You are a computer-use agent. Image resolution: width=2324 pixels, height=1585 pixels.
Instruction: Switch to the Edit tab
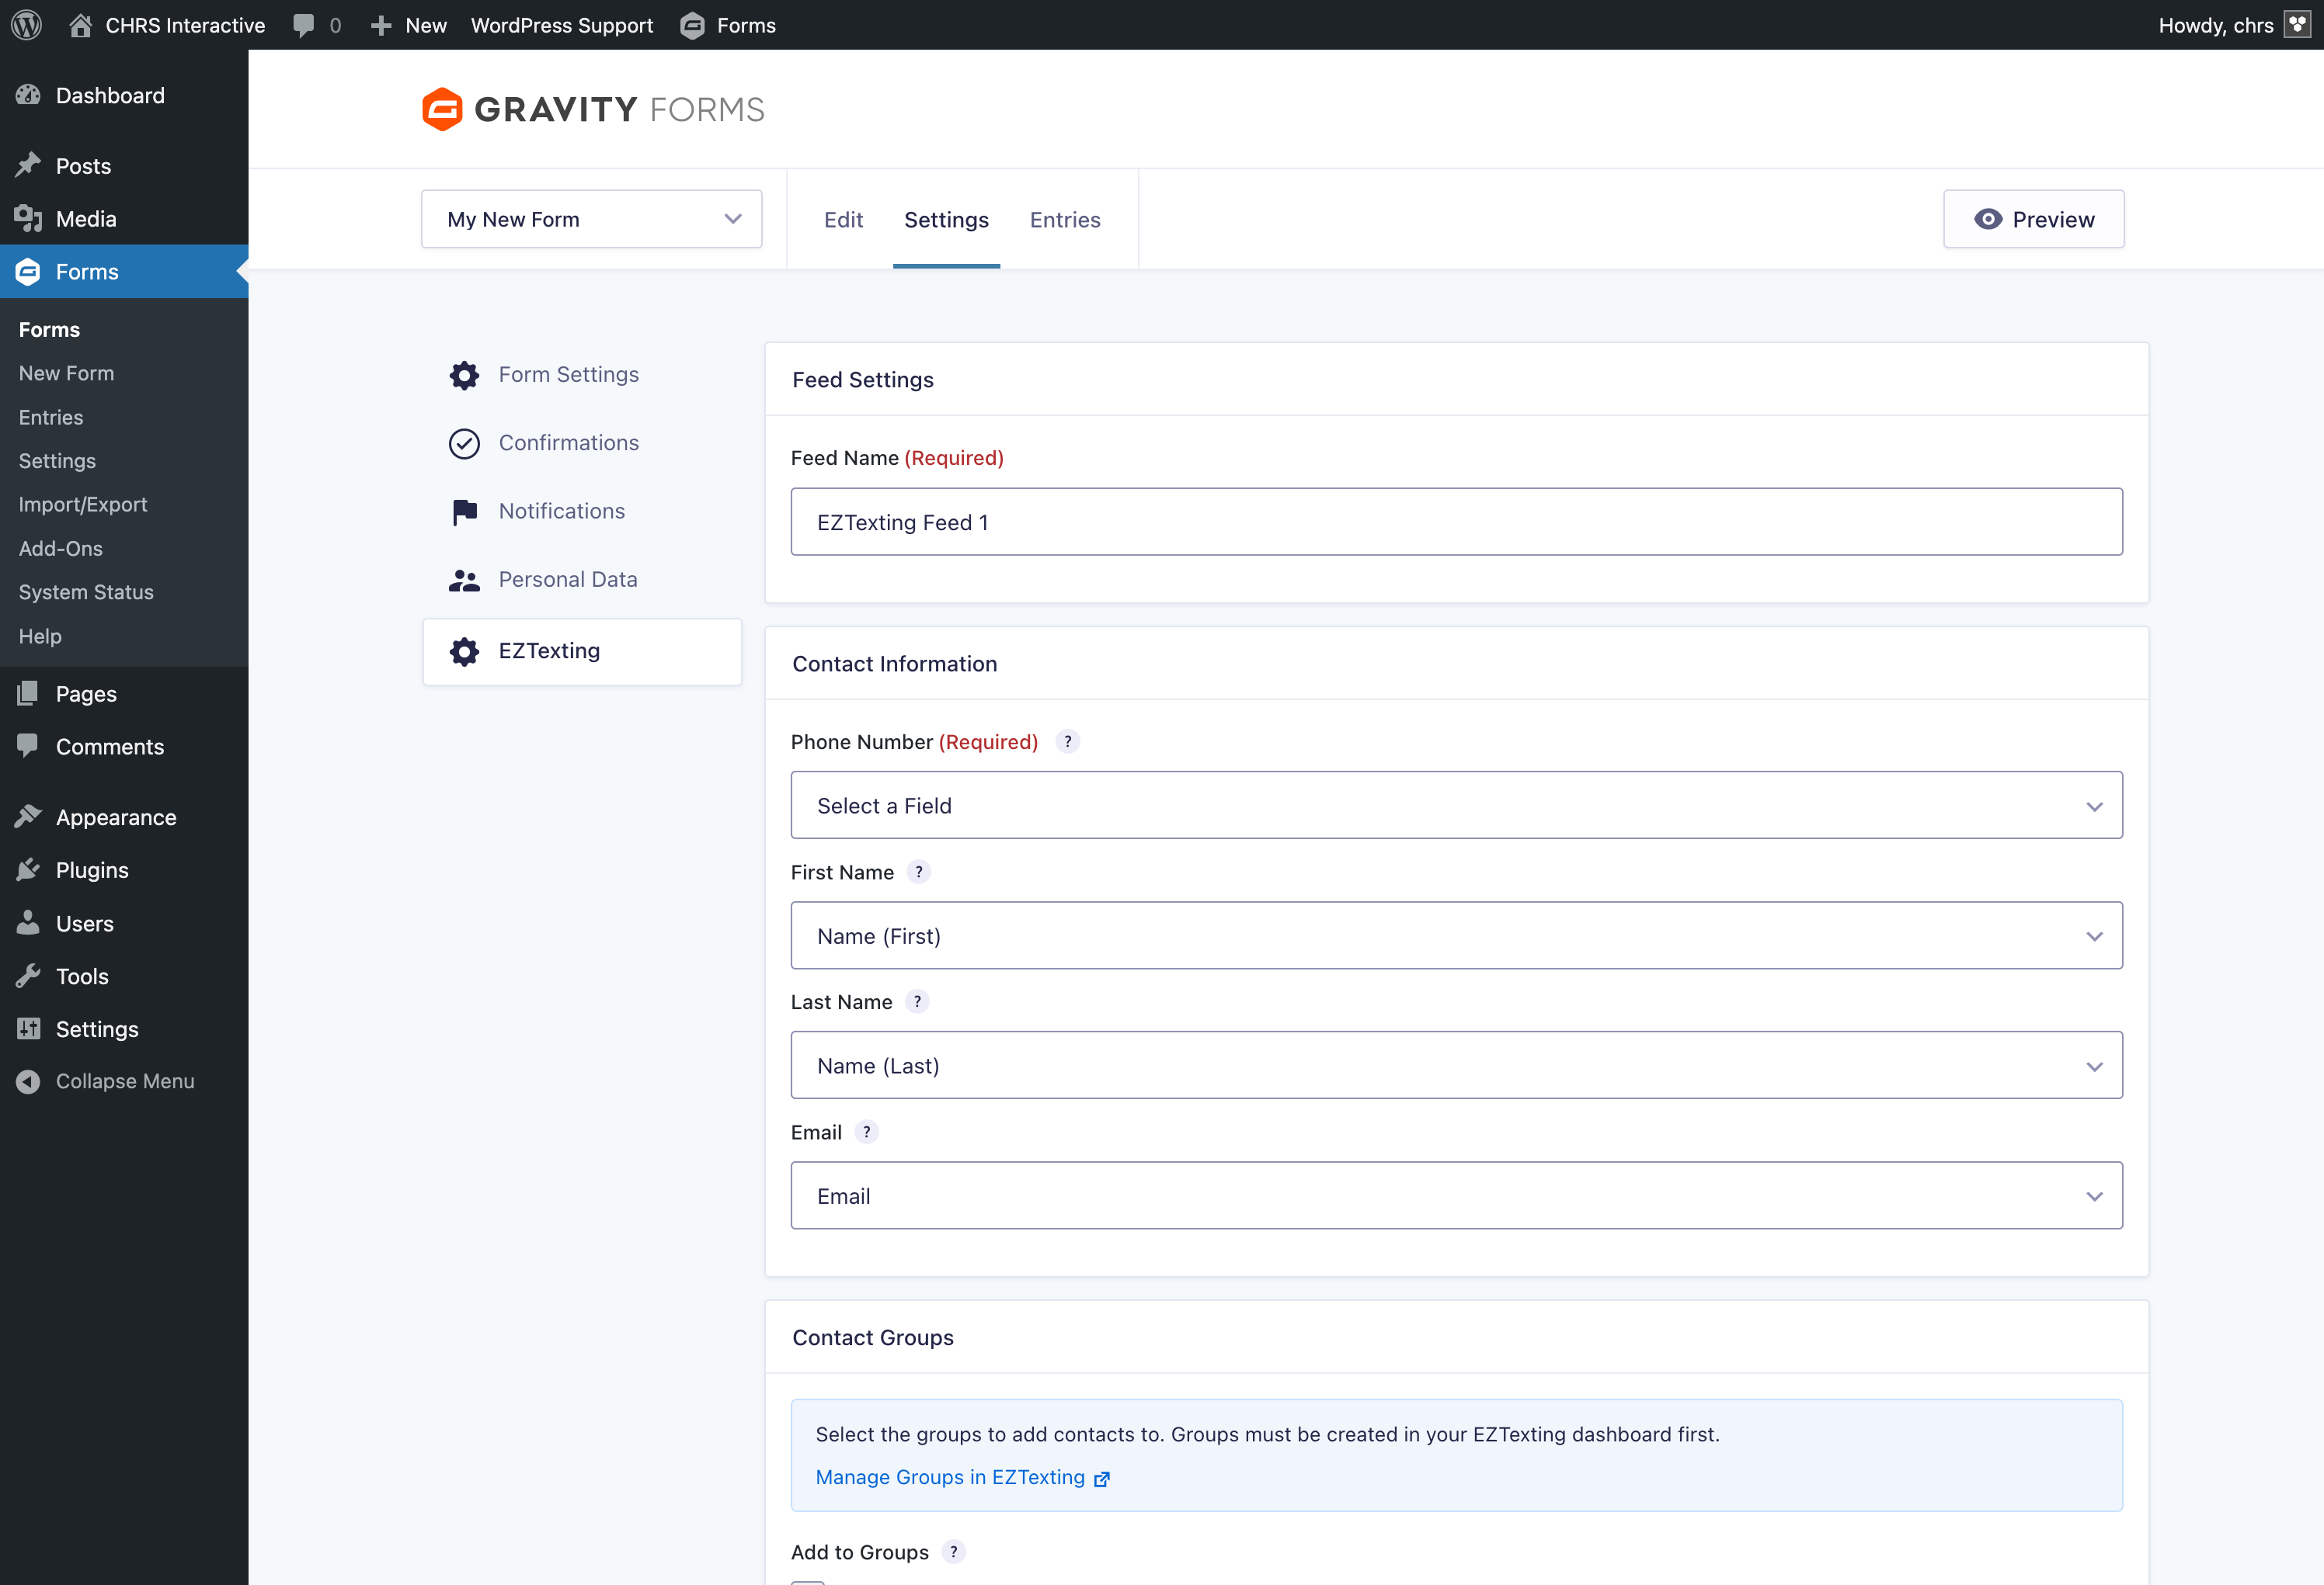[843, 219]
